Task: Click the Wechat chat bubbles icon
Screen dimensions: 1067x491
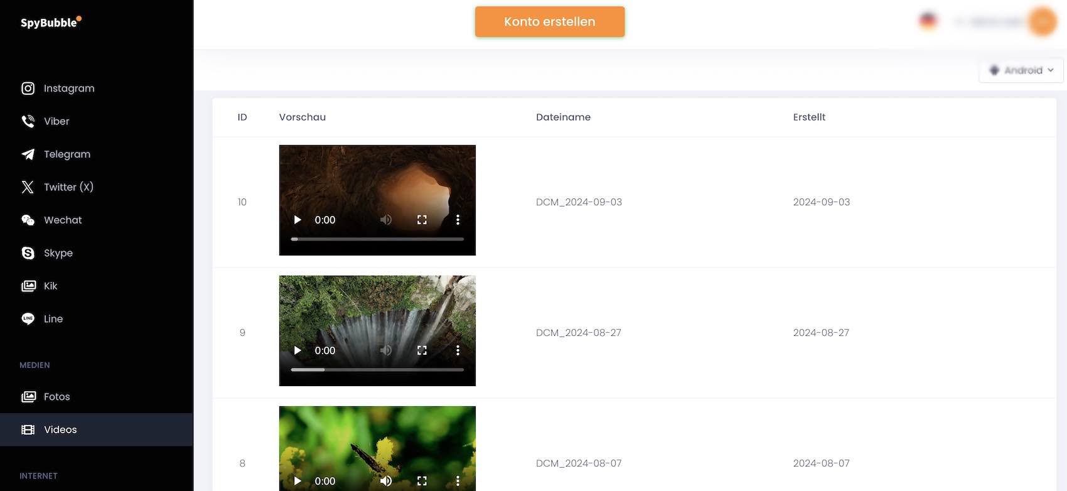Action: click(x=28, y=220)
